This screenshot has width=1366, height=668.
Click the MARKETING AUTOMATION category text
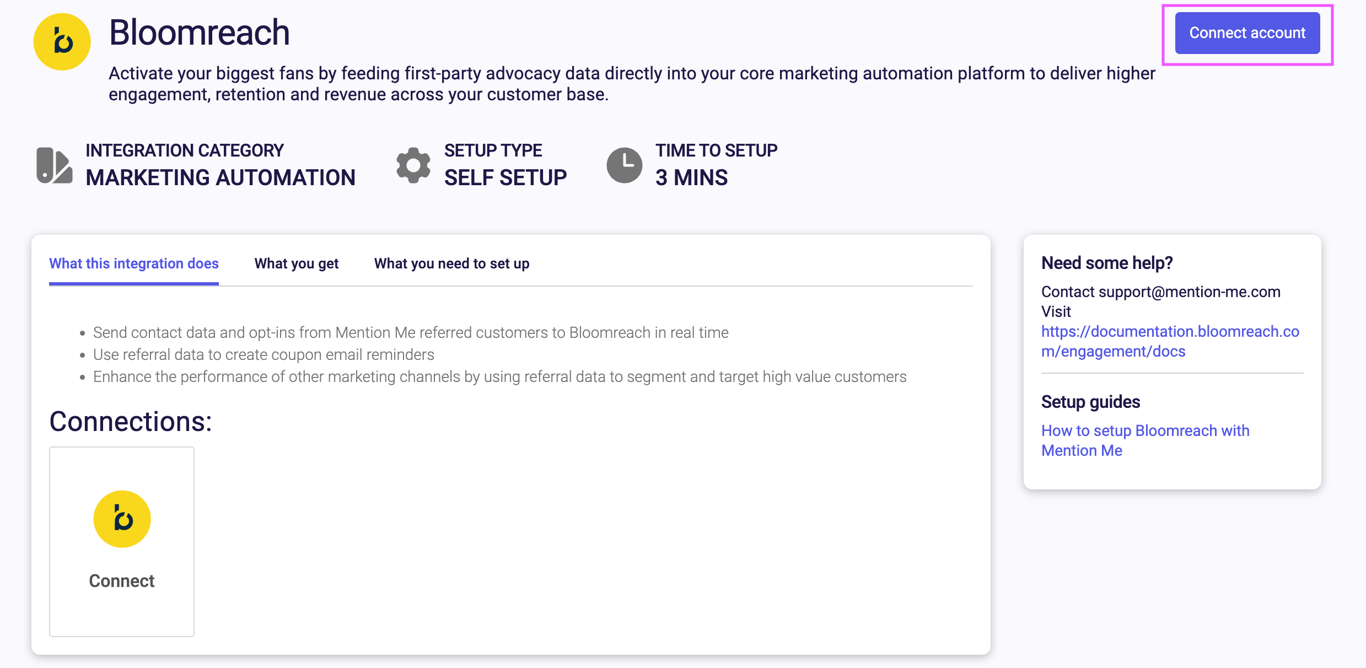point(221,177)
